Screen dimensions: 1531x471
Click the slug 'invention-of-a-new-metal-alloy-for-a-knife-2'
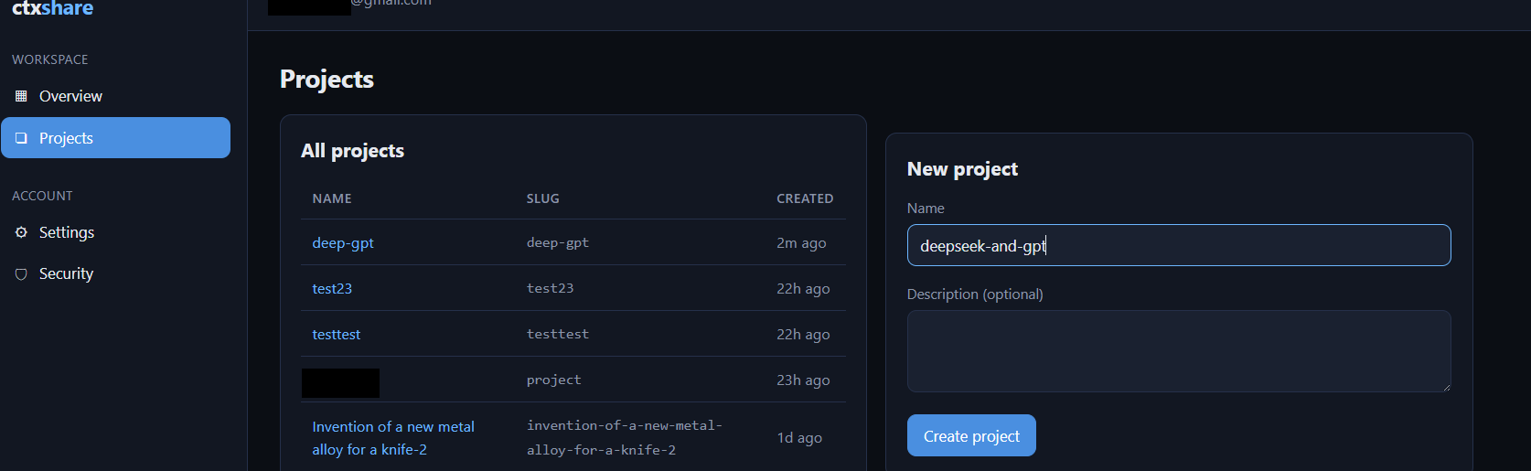point(625,437)
